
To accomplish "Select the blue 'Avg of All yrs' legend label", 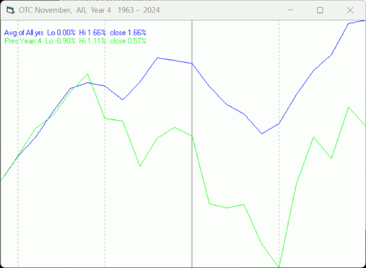I will click(x=24, y=32).
